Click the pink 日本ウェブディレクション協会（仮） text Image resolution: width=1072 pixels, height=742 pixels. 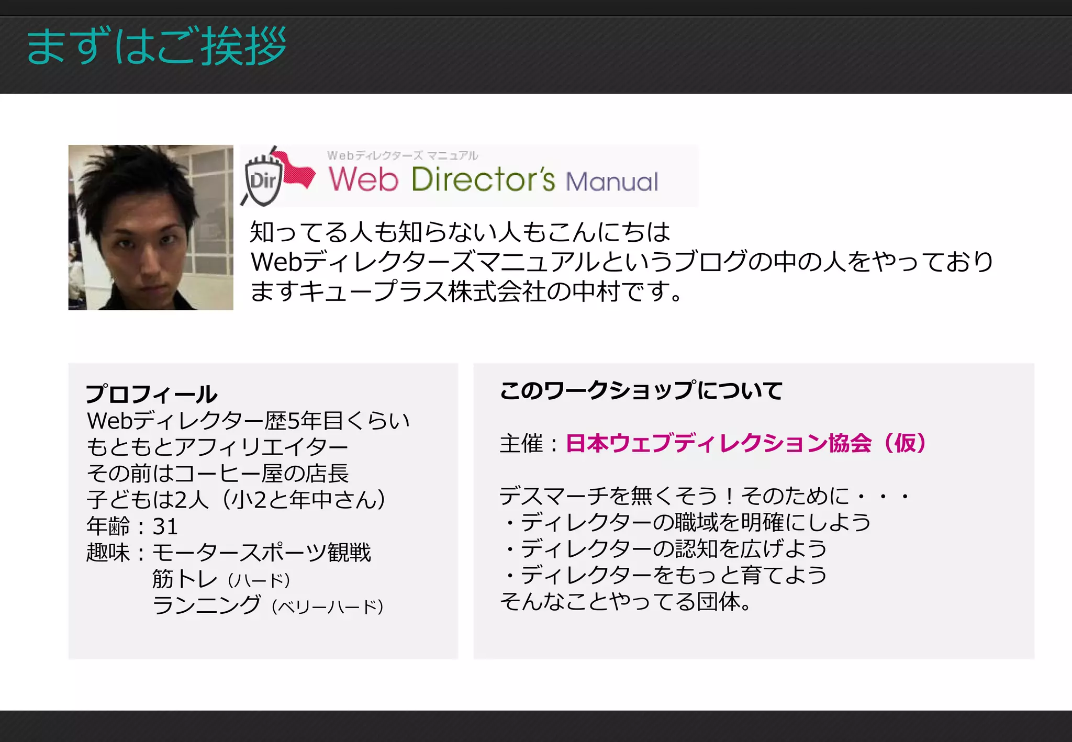[x=746, y=443]
